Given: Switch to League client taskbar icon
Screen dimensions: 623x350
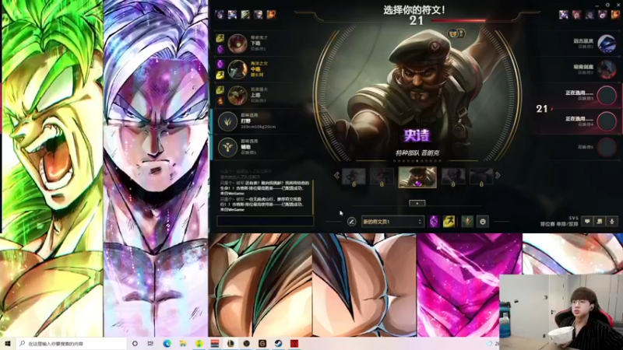Looking at the screenshot, I should pos(231,343).
